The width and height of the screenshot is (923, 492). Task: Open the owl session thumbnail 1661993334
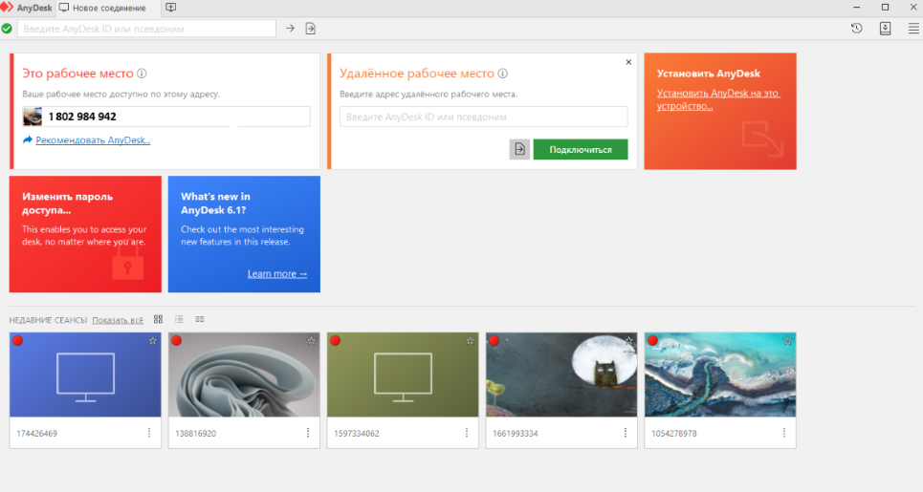click(561, 375)
